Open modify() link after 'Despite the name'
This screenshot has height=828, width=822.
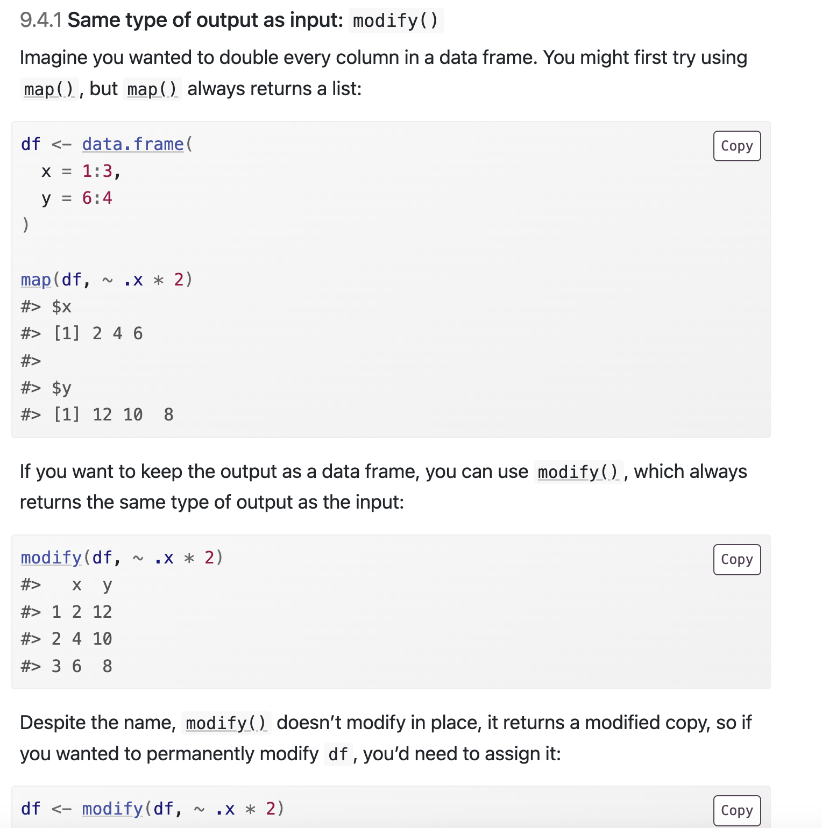click(226, 723)
